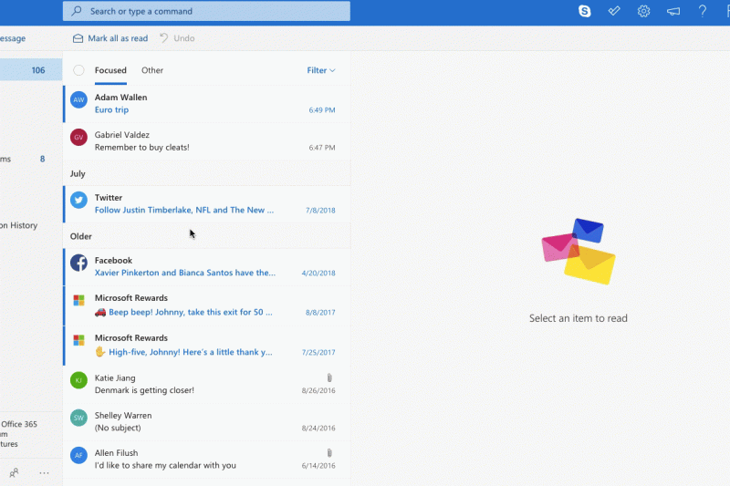730x486 pixels.
Task: Open the Remember to buy cleats email
Action: [207, 141]
